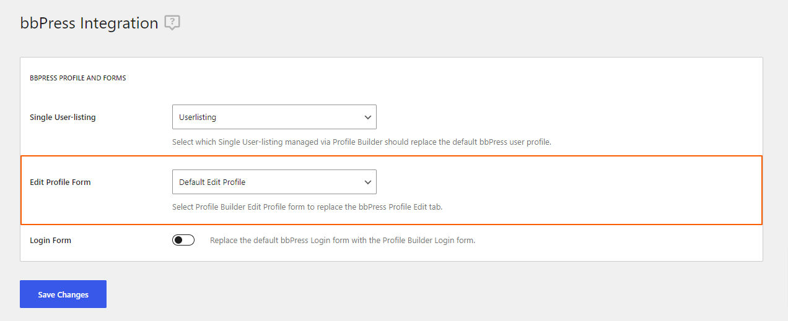Click the description under the Userlisting dropdown
This screenshot has width=788, height=321.
tap(362, 142)
